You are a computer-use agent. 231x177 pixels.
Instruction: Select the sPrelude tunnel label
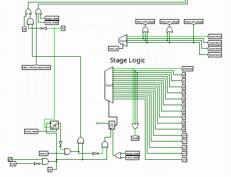pyautogui.click(x=187, y=69)
